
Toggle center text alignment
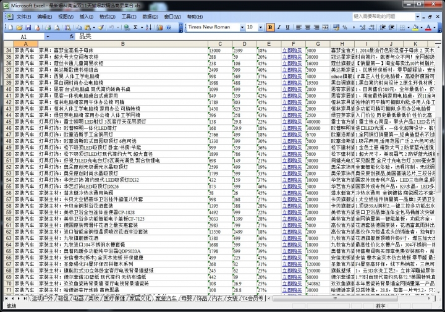(x=308, y=28)
